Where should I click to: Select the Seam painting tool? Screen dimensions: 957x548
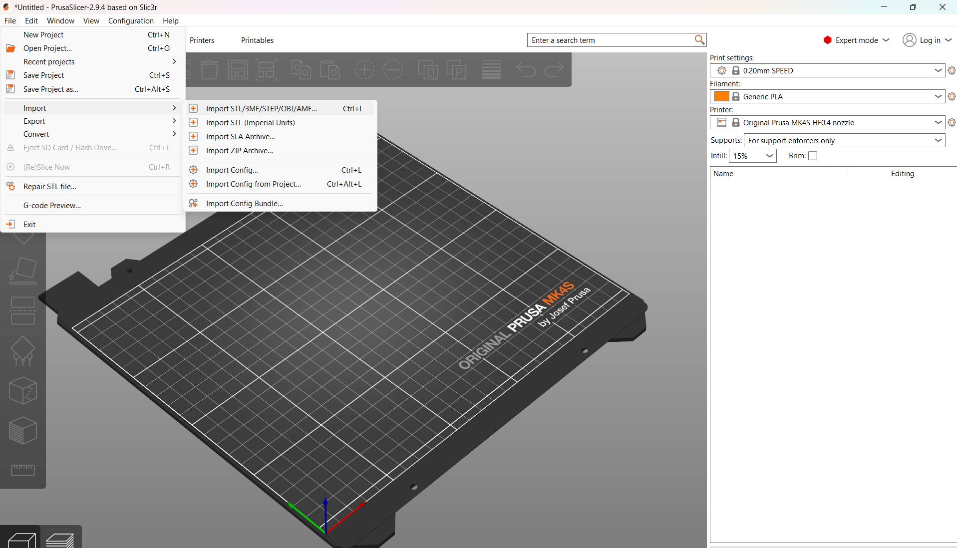(x=22, y=390)
